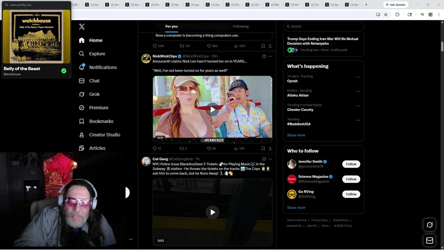Reply to NickWickClips post with 12 replies
444x250 pixels.
coord(155,149)
